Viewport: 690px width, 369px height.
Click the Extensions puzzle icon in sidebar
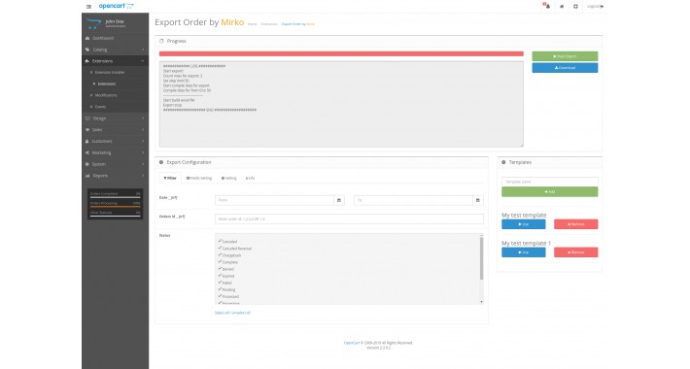coord(87,61)
